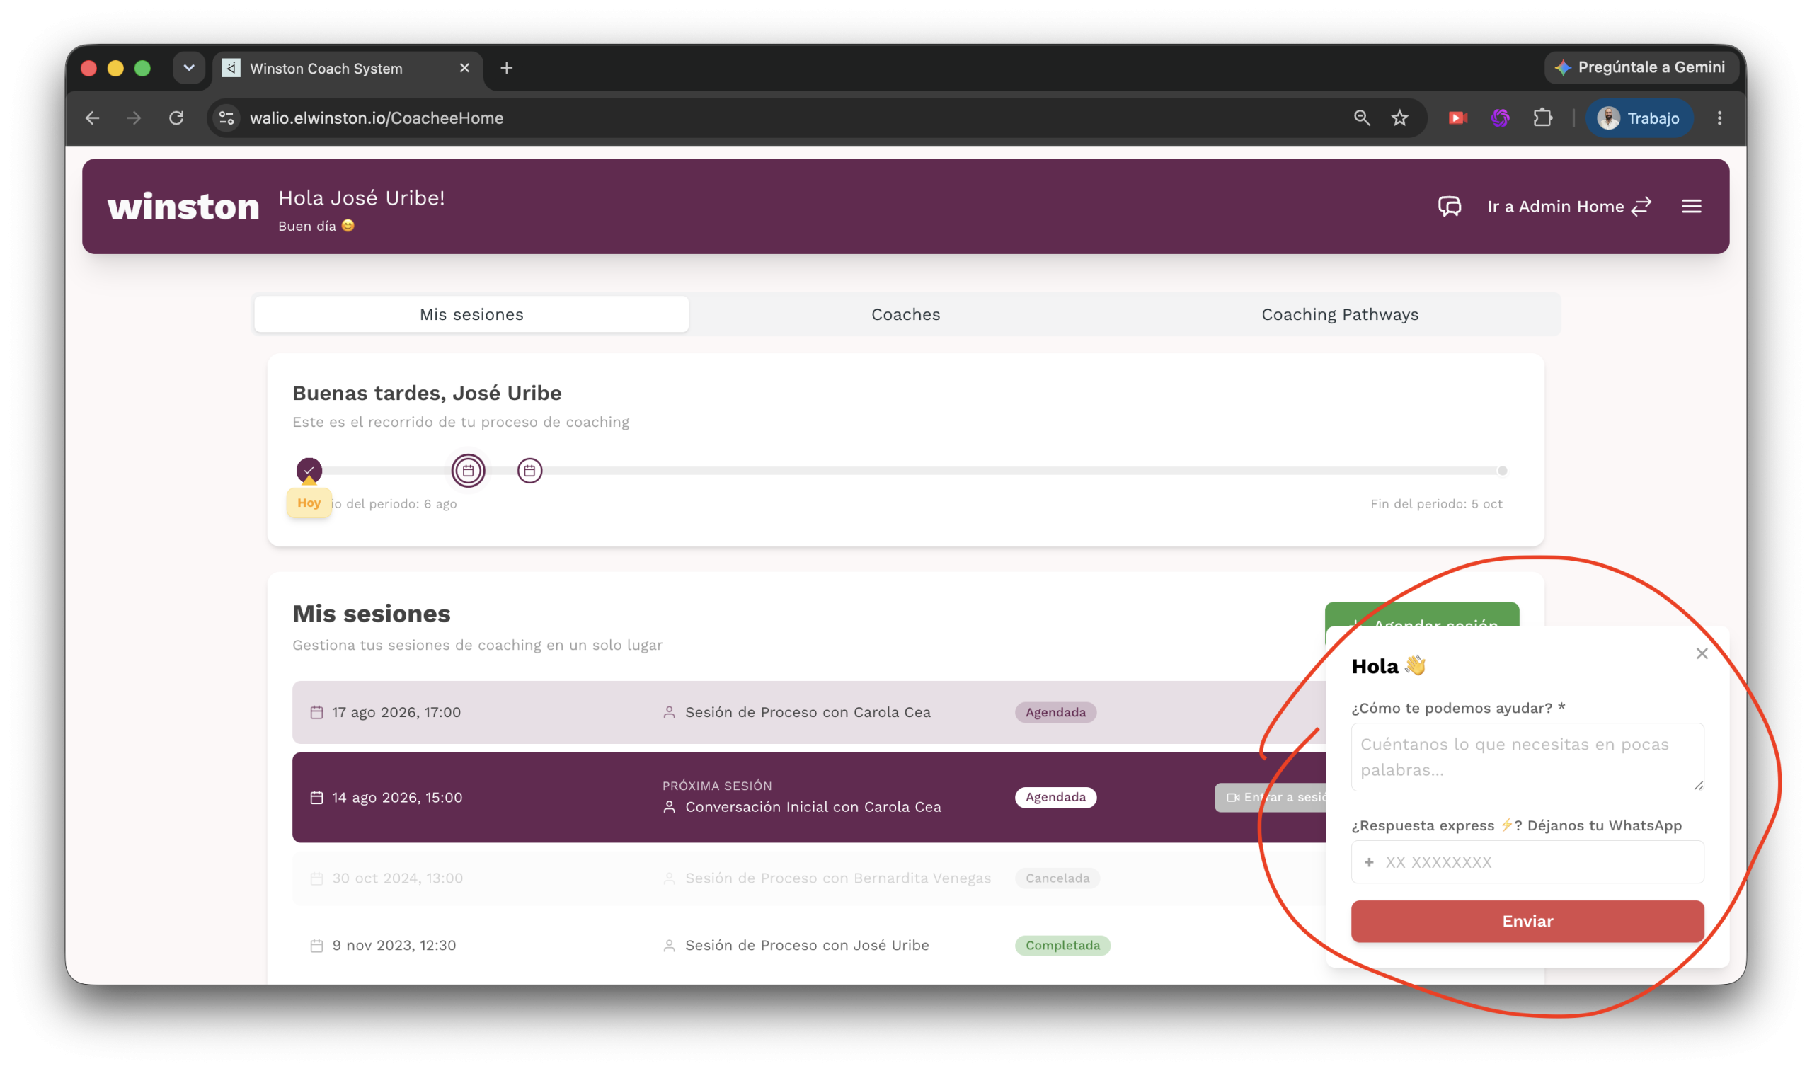Click the WhatsApp number input field
The width and height of the screenshot is (1812, 1071).
tap(1527, 861)
